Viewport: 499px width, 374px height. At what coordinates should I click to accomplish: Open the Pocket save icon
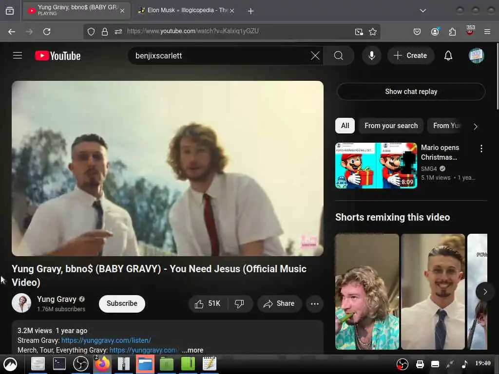point(417,32)
